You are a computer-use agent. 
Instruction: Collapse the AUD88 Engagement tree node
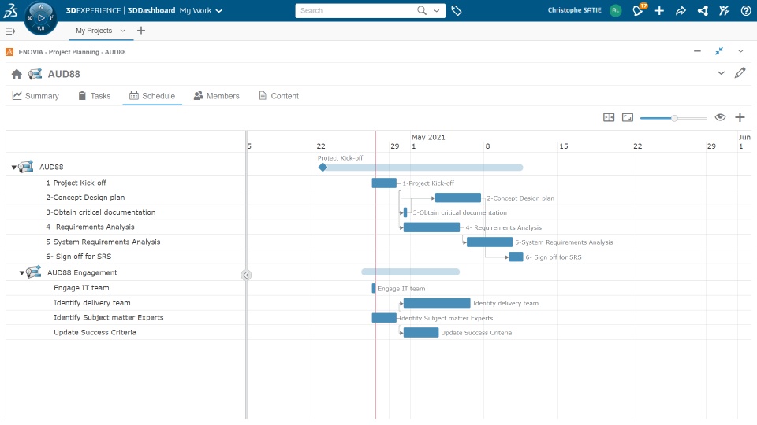[x=22, y=273]
